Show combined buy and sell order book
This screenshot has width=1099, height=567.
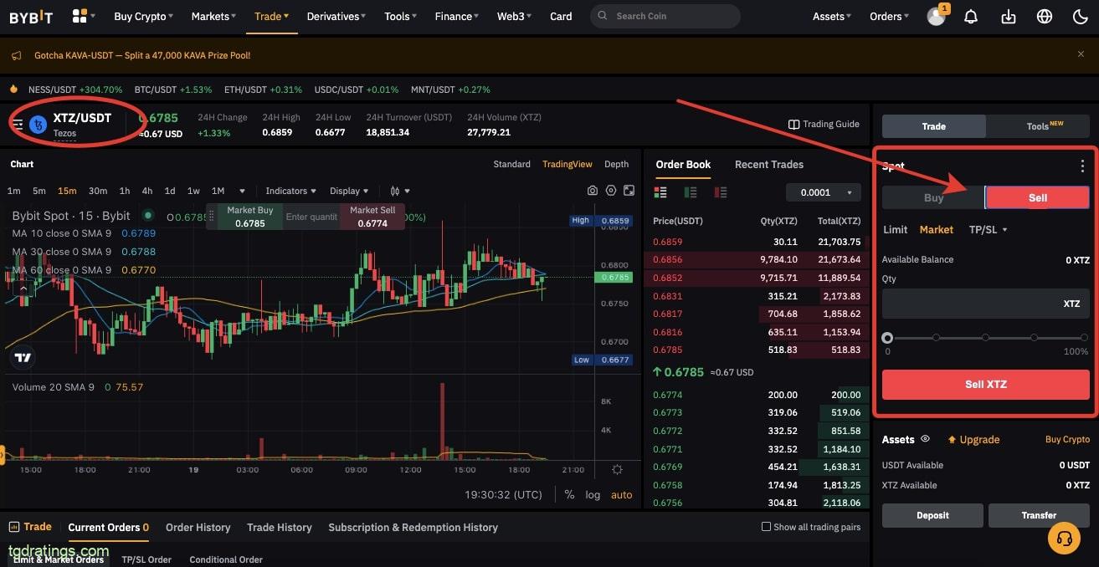[x=660, y=192]
